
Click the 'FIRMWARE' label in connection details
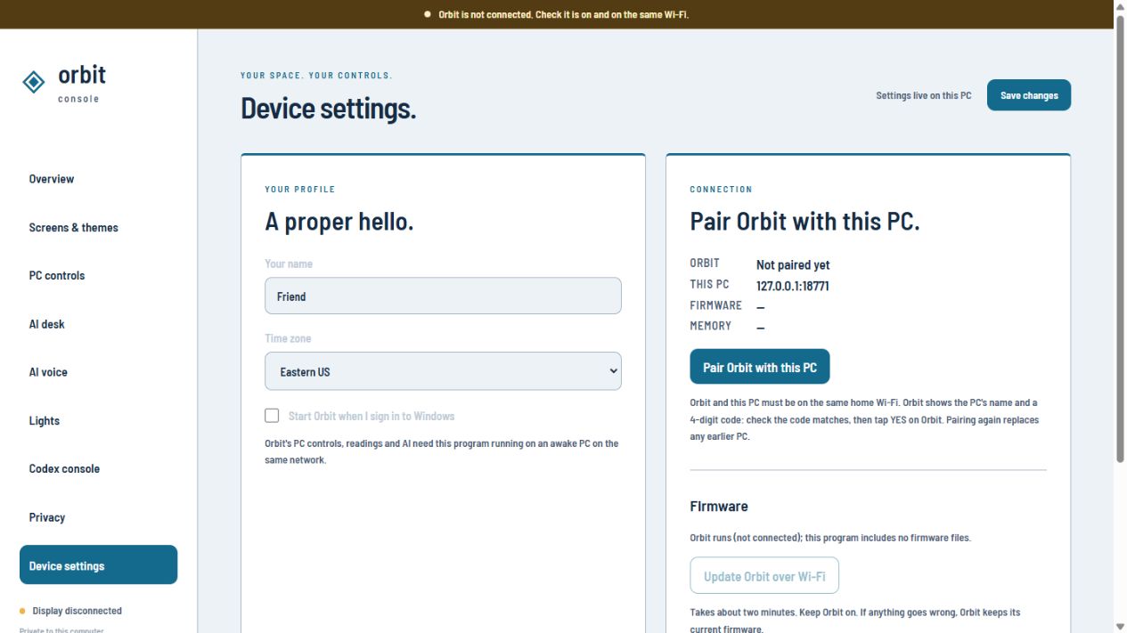coord(716,305)
